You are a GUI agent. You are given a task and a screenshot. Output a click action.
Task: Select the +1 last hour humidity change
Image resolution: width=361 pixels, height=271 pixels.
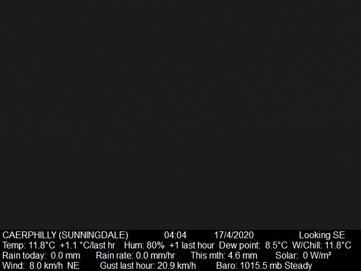[192, 246]
